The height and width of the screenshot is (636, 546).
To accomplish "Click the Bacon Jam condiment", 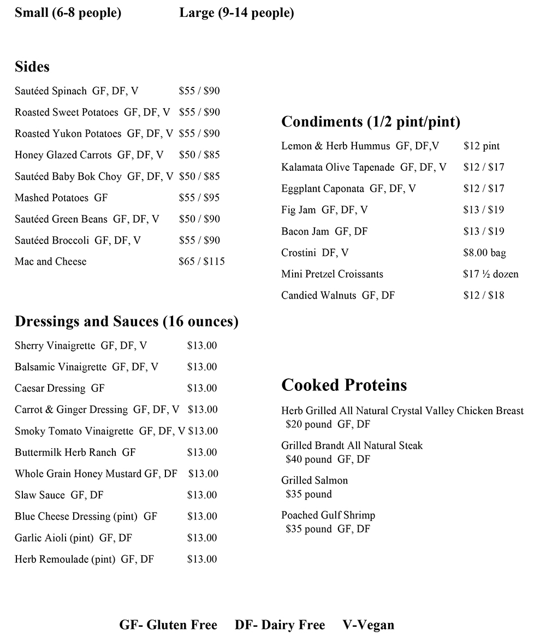I will click(305, 231).
